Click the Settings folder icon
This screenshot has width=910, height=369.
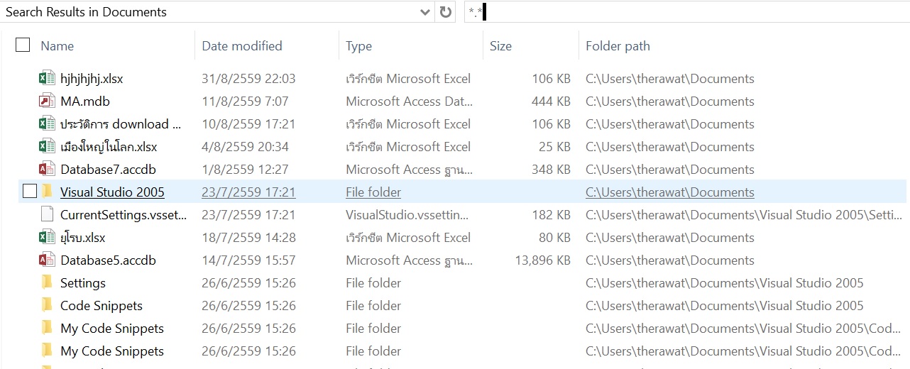(47, 283)
